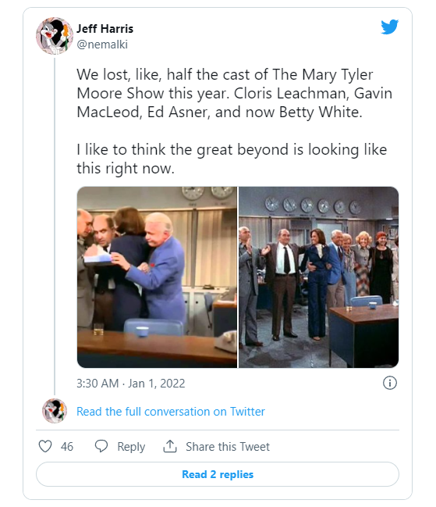Click the speech bubble reply icon
436x507 pixels.
[x=101, y=446]
